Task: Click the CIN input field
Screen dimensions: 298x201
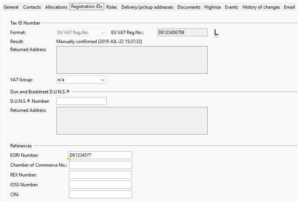Action: point(100,194)
